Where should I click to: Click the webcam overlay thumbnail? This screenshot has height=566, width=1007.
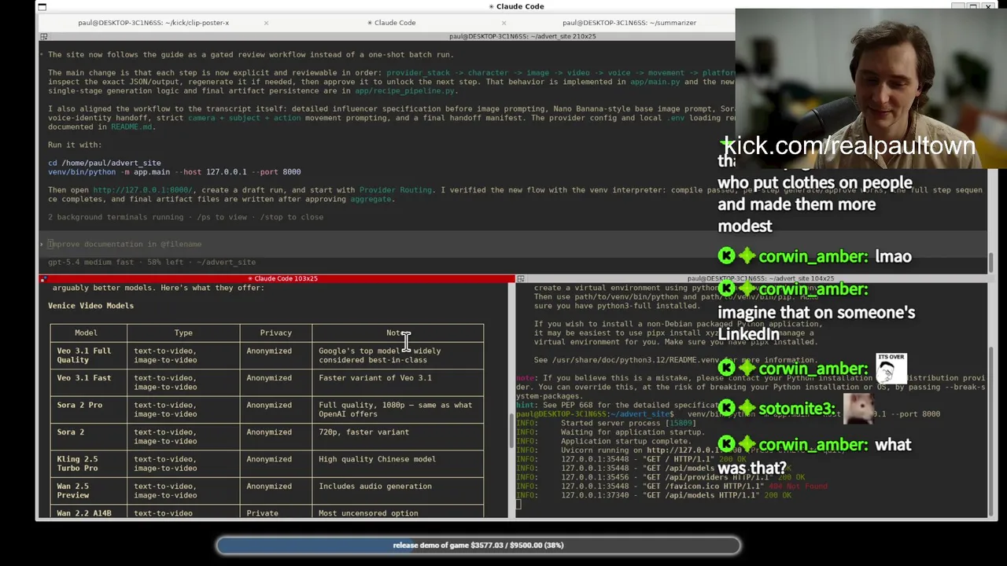(x=871, y=89)
